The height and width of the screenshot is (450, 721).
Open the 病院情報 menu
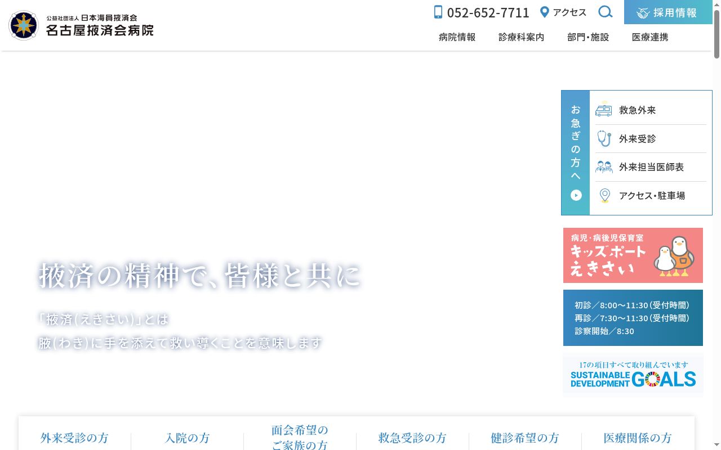point(457,37)
